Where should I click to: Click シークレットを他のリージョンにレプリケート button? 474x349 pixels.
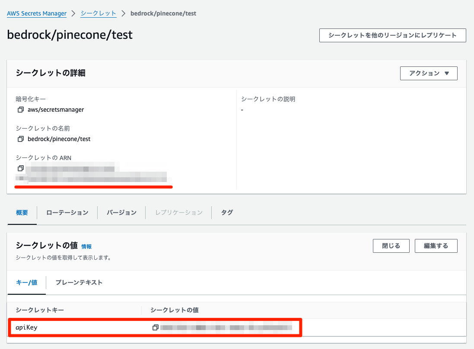point(393,35)
